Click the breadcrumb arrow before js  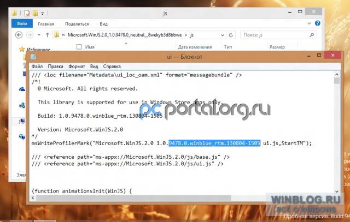coord(186,35)
